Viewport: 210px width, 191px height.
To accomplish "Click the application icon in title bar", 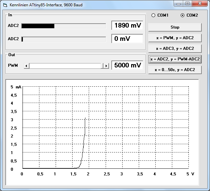I will point(5,5).
